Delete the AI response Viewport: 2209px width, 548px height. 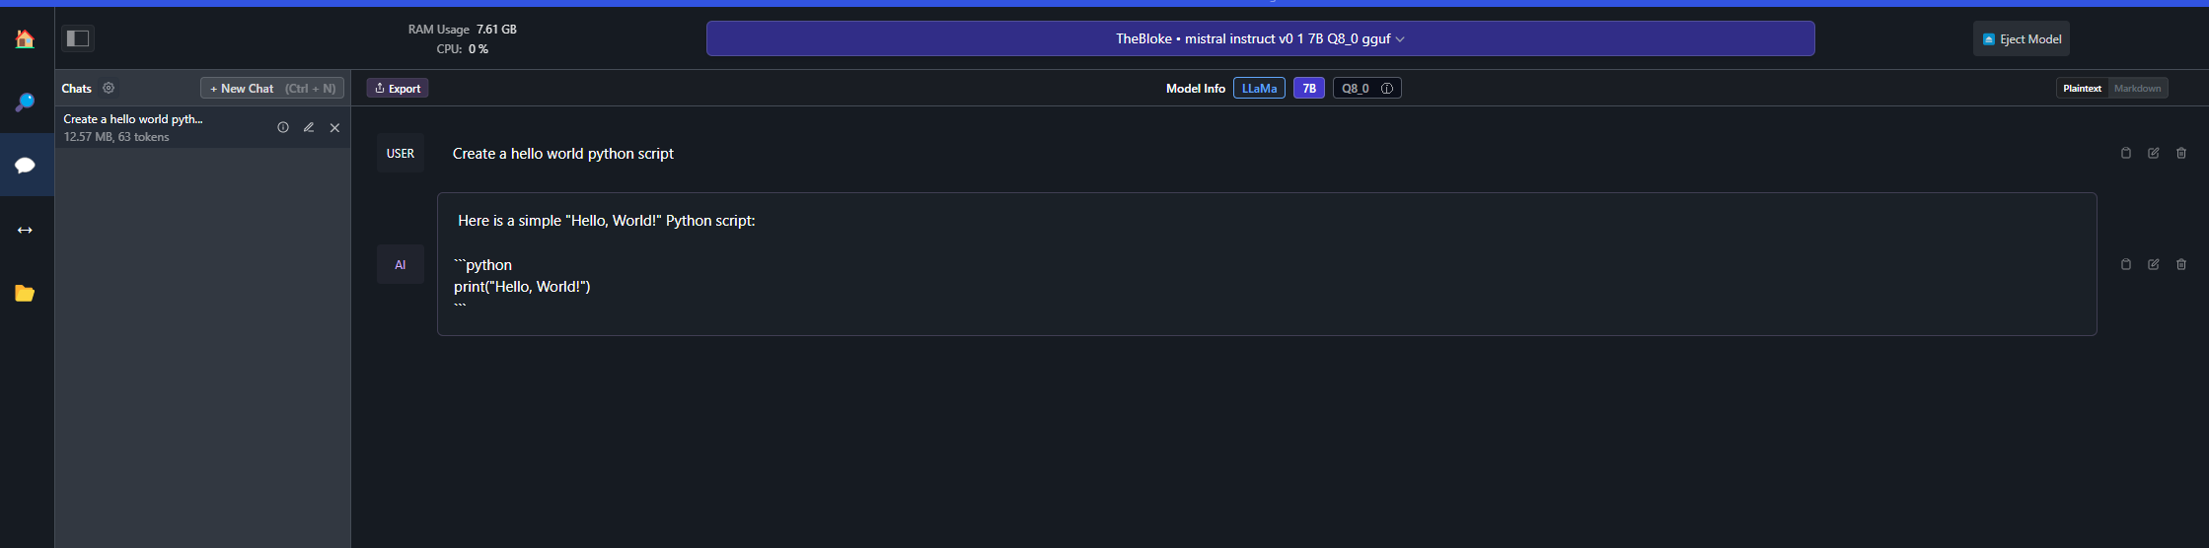point(2181,264)
